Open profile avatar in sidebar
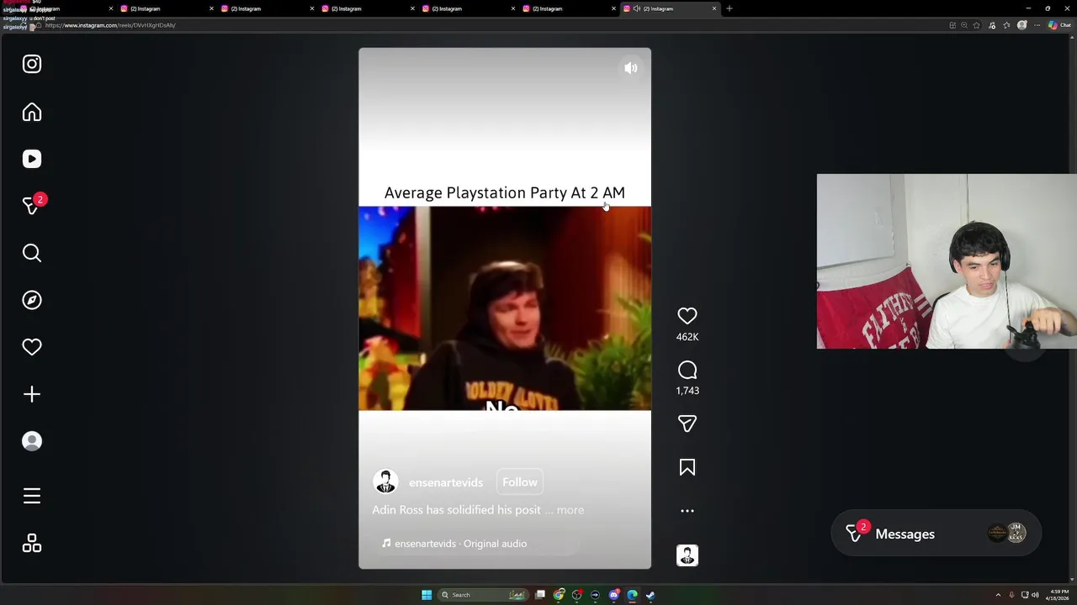Screen dimensions: 1077x605 point(32,441)
